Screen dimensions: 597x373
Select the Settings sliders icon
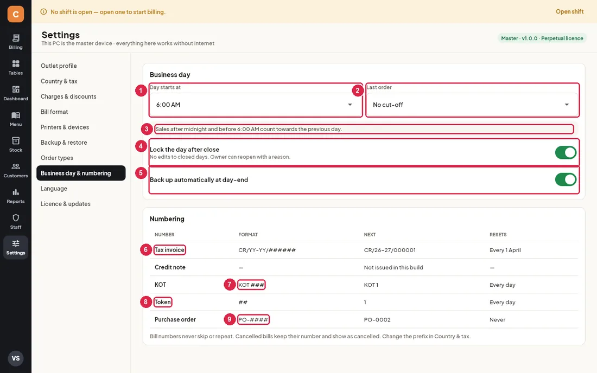click(x=16, y=243)
